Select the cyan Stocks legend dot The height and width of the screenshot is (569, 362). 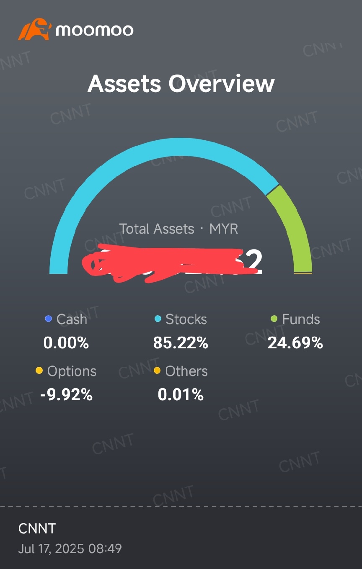(x=158, y=319)
